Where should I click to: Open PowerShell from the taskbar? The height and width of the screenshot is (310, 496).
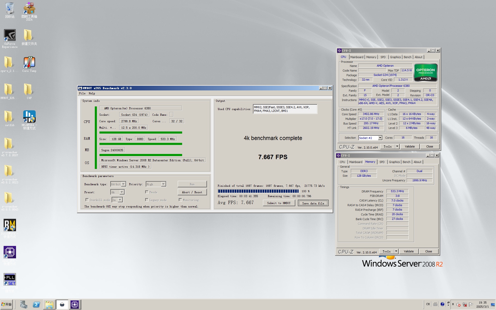click(x=36, y=305)
